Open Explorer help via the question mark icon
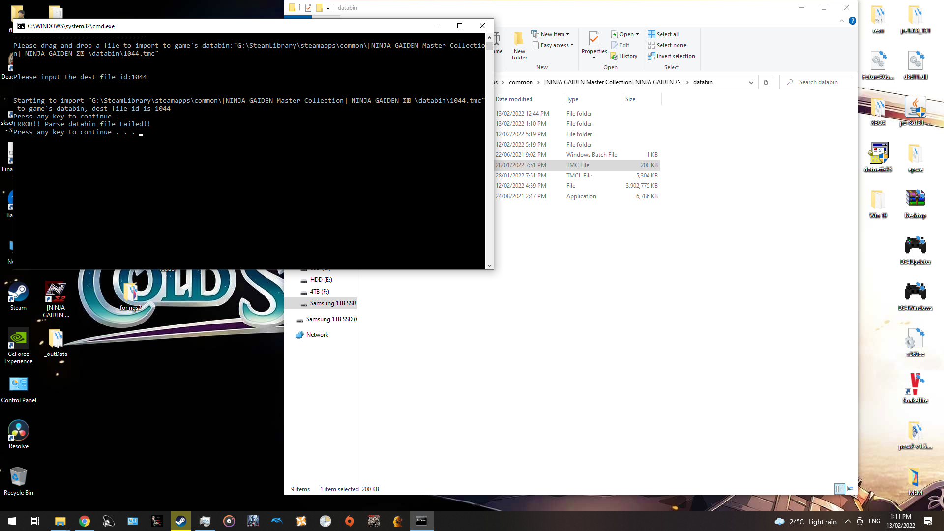Image resolution: width=944 pixels, height=531 pixels. pyautogui.click(x=853, y=21)
